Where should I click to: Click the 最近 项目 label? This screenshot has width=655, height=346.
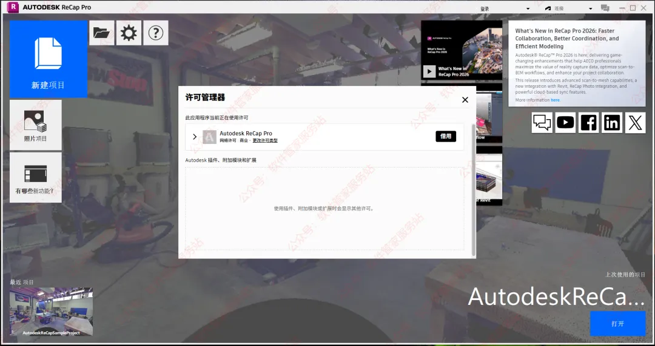point(22,282)
